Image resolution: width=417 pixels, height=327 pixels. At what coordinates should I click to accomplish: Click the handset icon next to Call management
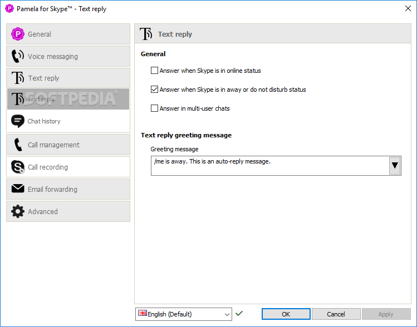tap(18, 145)
